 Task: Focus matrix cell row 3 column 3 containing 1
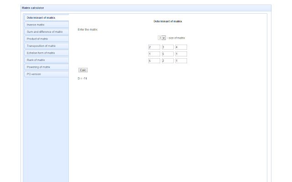[181, 61]
